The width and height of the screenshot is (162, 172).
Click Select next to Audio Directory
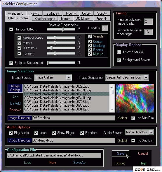123,141
